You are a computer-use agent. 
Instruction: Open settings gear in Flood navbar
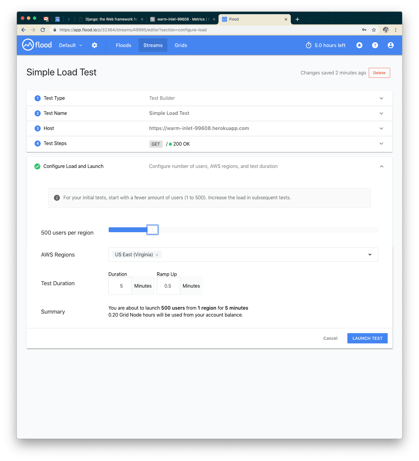tap(95, 45)
